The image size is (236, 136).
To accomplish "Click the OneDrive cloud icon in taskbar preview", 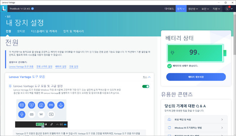I will [x=65, y=125].
